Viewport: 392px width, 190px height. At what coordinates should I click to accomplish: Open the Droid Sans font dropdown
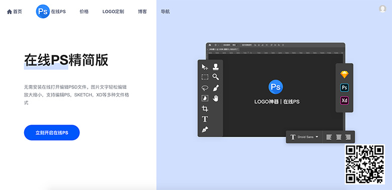coord(308,137)
